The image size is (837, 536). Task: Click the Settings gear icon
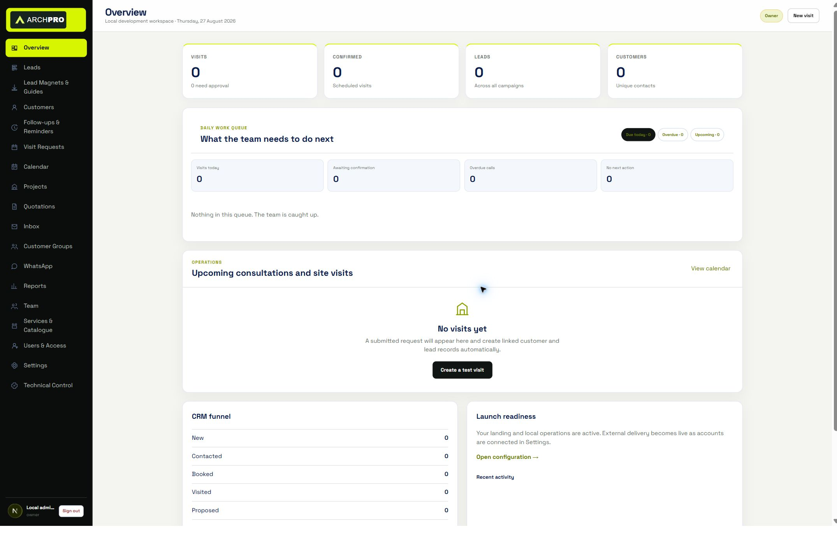tap(14, 366)
